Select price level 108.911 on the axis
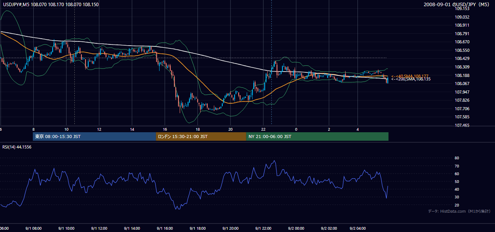495x232 pixels. 462,25
